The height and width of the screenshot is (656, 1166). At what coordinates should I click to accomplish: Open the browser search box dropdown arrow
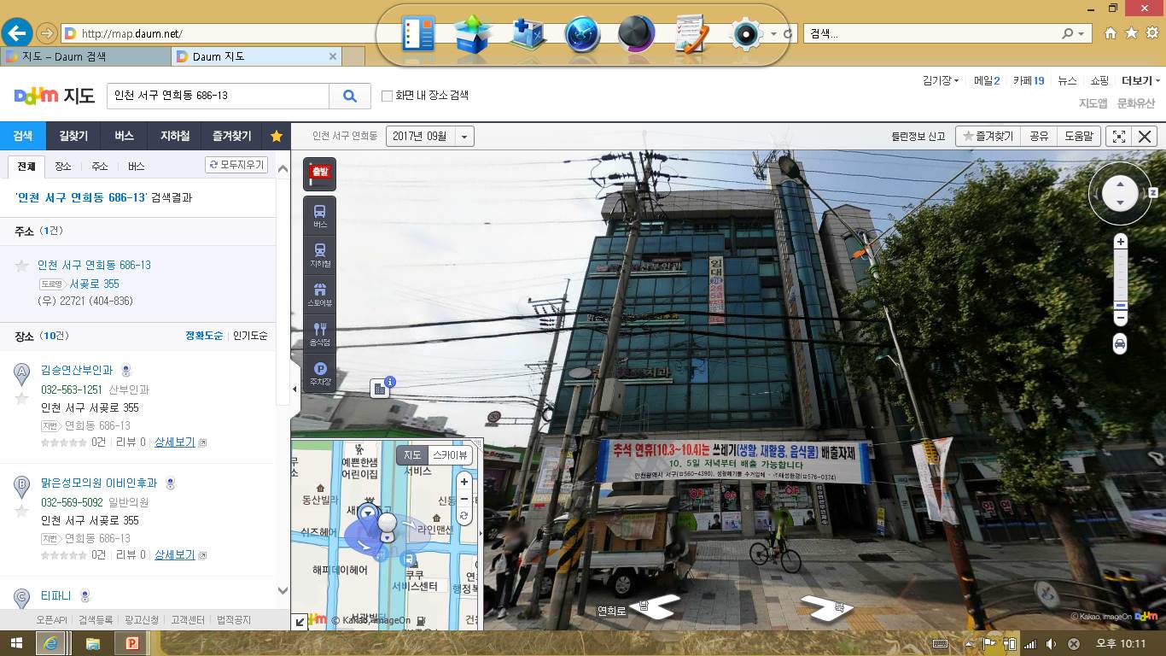[1081, 34]
